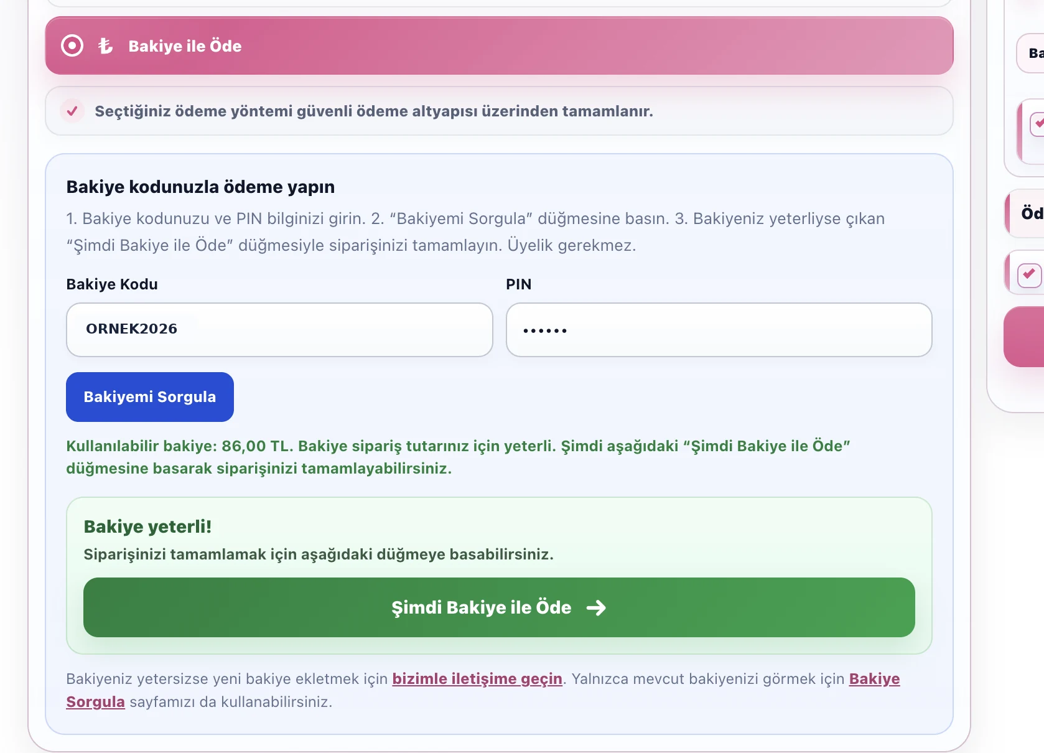The width and height of the screenshot is (1044, 753).
Task: Click the Bakiye yeterli! heading
Action: (147, 526)
